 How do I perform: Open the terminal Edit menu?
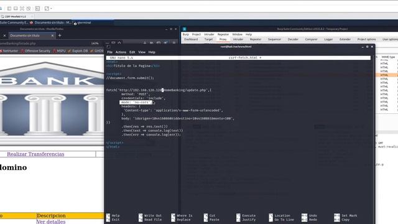[x=132, y=52]
